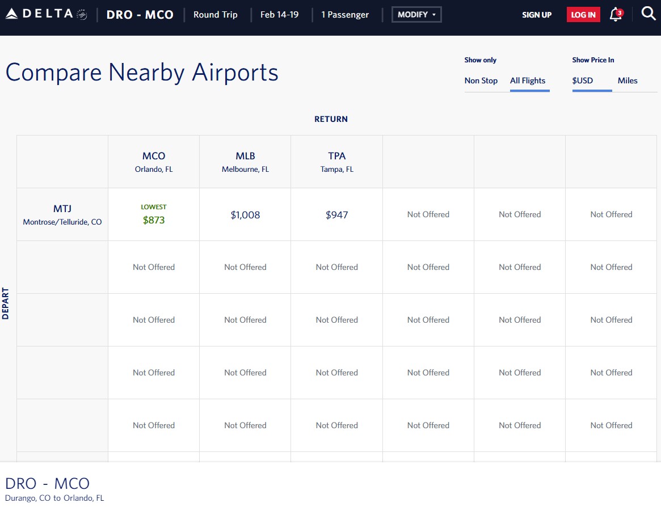Click the MTJ Montrose/Telluride row header
661x507 pixels.
(62, 214)
